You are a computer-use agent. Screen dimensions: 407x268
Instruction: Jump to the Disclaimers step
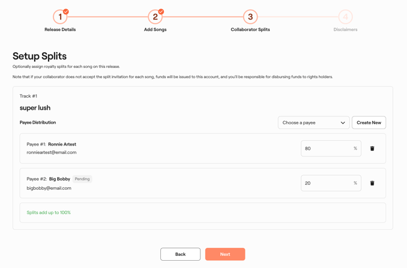point(345,30)
